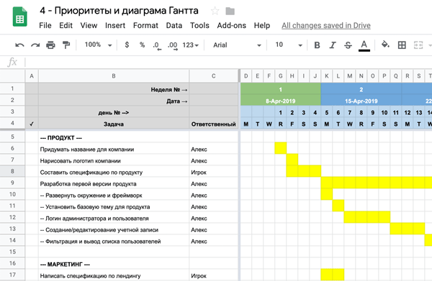Expand the Arial font dropdown
The image size is (432, 281).
pos(237,45)
